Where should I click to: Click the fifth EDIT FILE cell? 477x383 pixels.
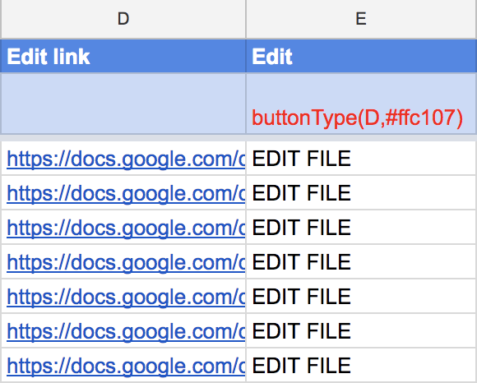pos(361,297)
